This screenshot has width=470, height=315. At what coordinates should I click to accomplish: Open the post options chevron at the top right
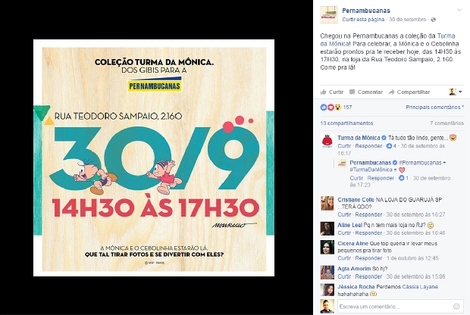459,10
